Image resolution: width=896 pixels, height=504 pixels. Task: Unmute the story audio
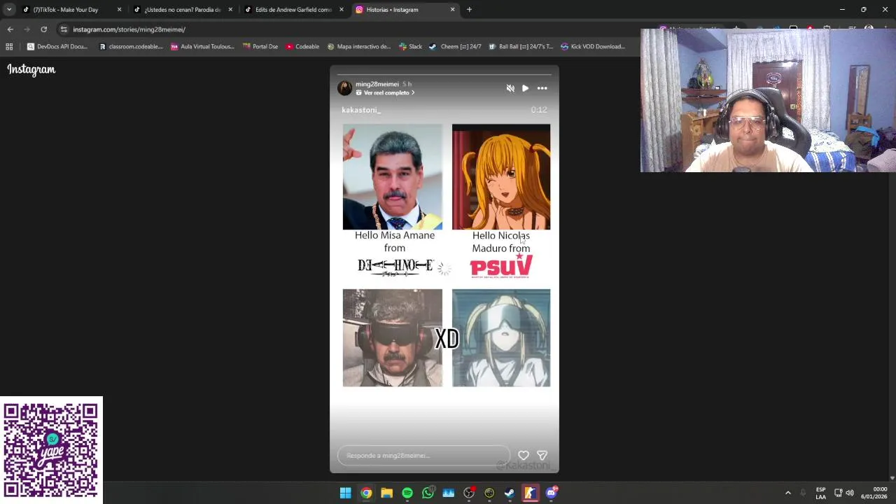click(510, 88)
